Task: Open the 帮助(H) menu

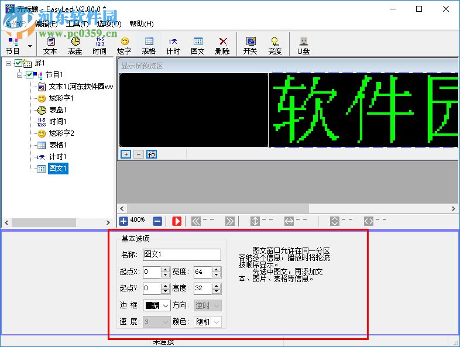Action: tap(142, 24)
